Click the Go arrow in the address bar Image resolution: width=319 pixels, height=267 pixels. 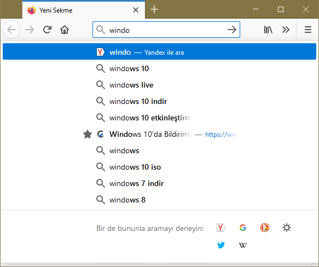click(x=232, y=30)
